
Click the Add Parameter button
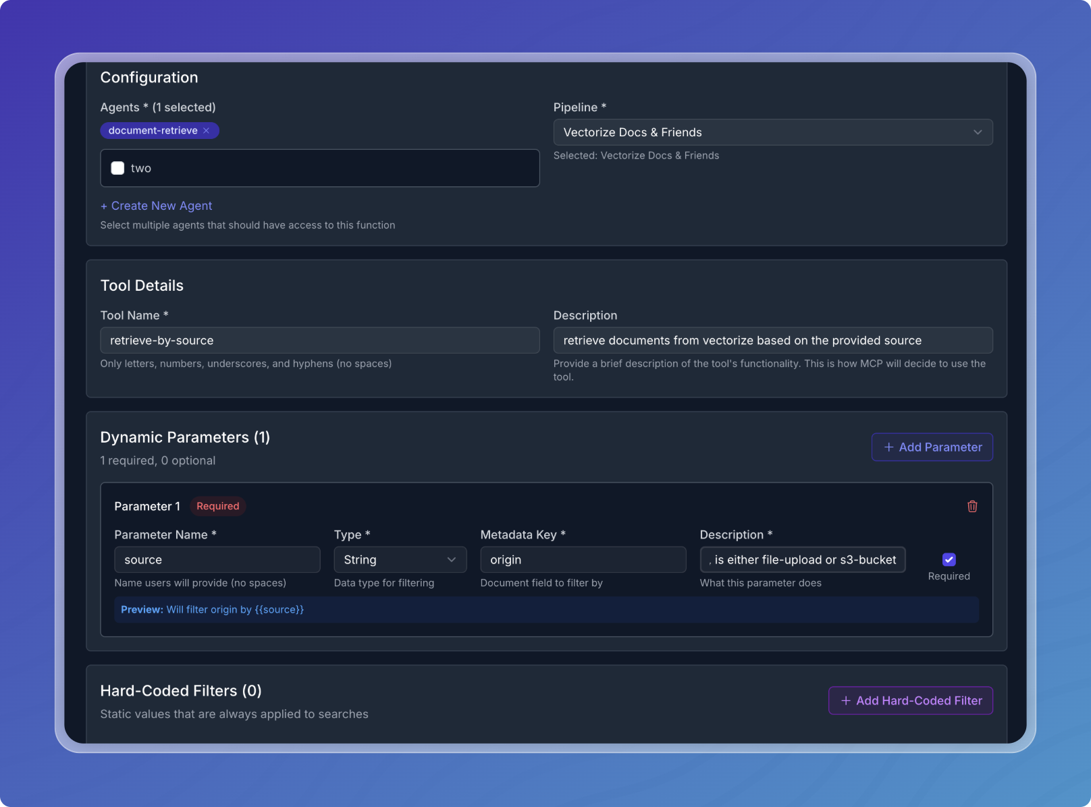932,447
